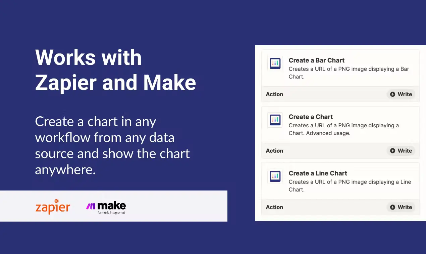The width and height of the screenshot is (426, 254).
Task: Select the Create a Bar Chart title
Action: (316, 60)
